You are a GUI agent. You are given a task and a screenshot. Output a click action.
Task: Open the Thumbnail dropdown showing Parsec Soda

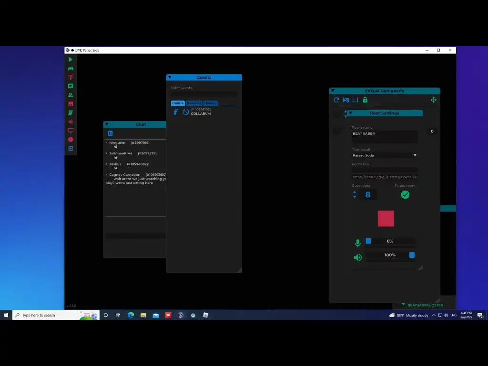coord(385,155)
